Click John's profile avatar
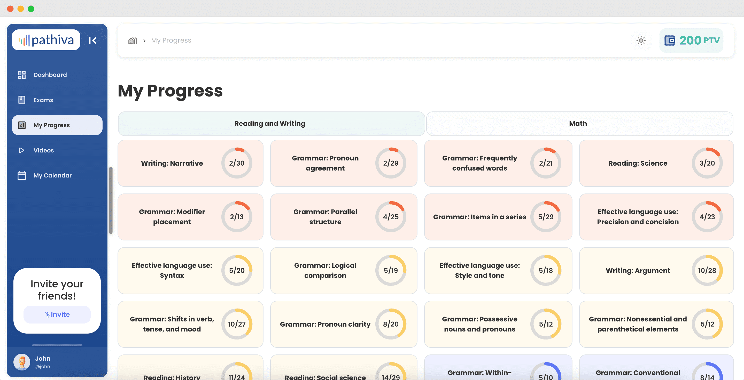The image size is (744, 380). click(22, 362)
